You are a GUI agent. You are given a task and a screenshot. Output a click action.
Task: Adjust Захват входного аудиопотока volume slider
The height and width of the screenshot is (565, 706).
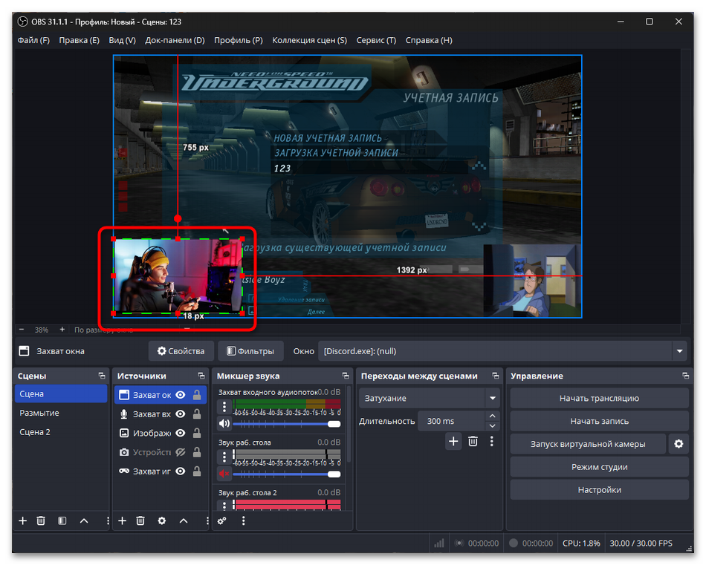click(286, 424)
